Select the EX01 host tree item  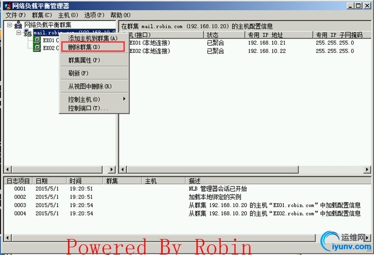click(50, 40)
